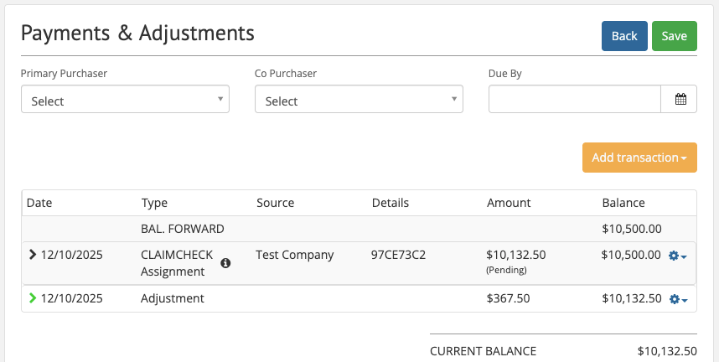This screenshot has height=362, width=719.
Task: Click the Test Company source cell
Action: click(295, 255)
